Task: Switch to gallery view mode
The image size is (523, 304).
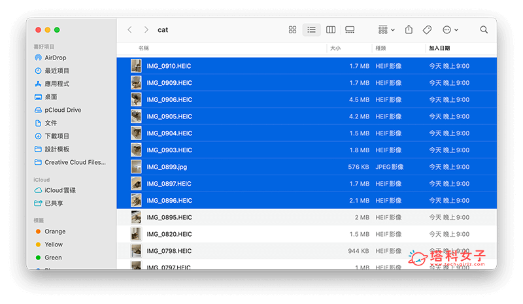Action: 350,30
